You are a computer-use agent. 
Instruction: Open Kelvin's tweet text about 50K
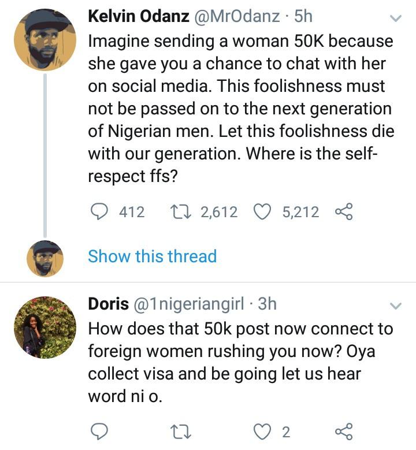click(240, 109)
